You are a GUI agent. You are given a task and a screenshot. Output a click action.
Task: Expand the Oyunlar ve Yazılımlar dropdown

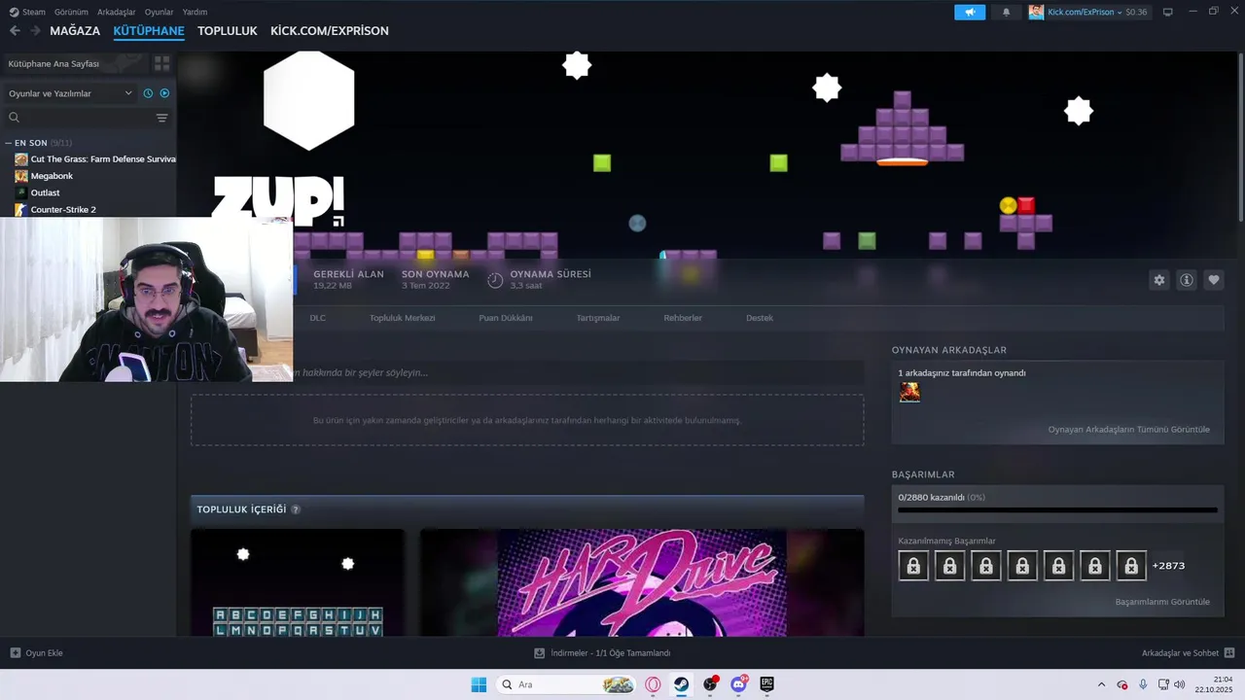[70, 93]
